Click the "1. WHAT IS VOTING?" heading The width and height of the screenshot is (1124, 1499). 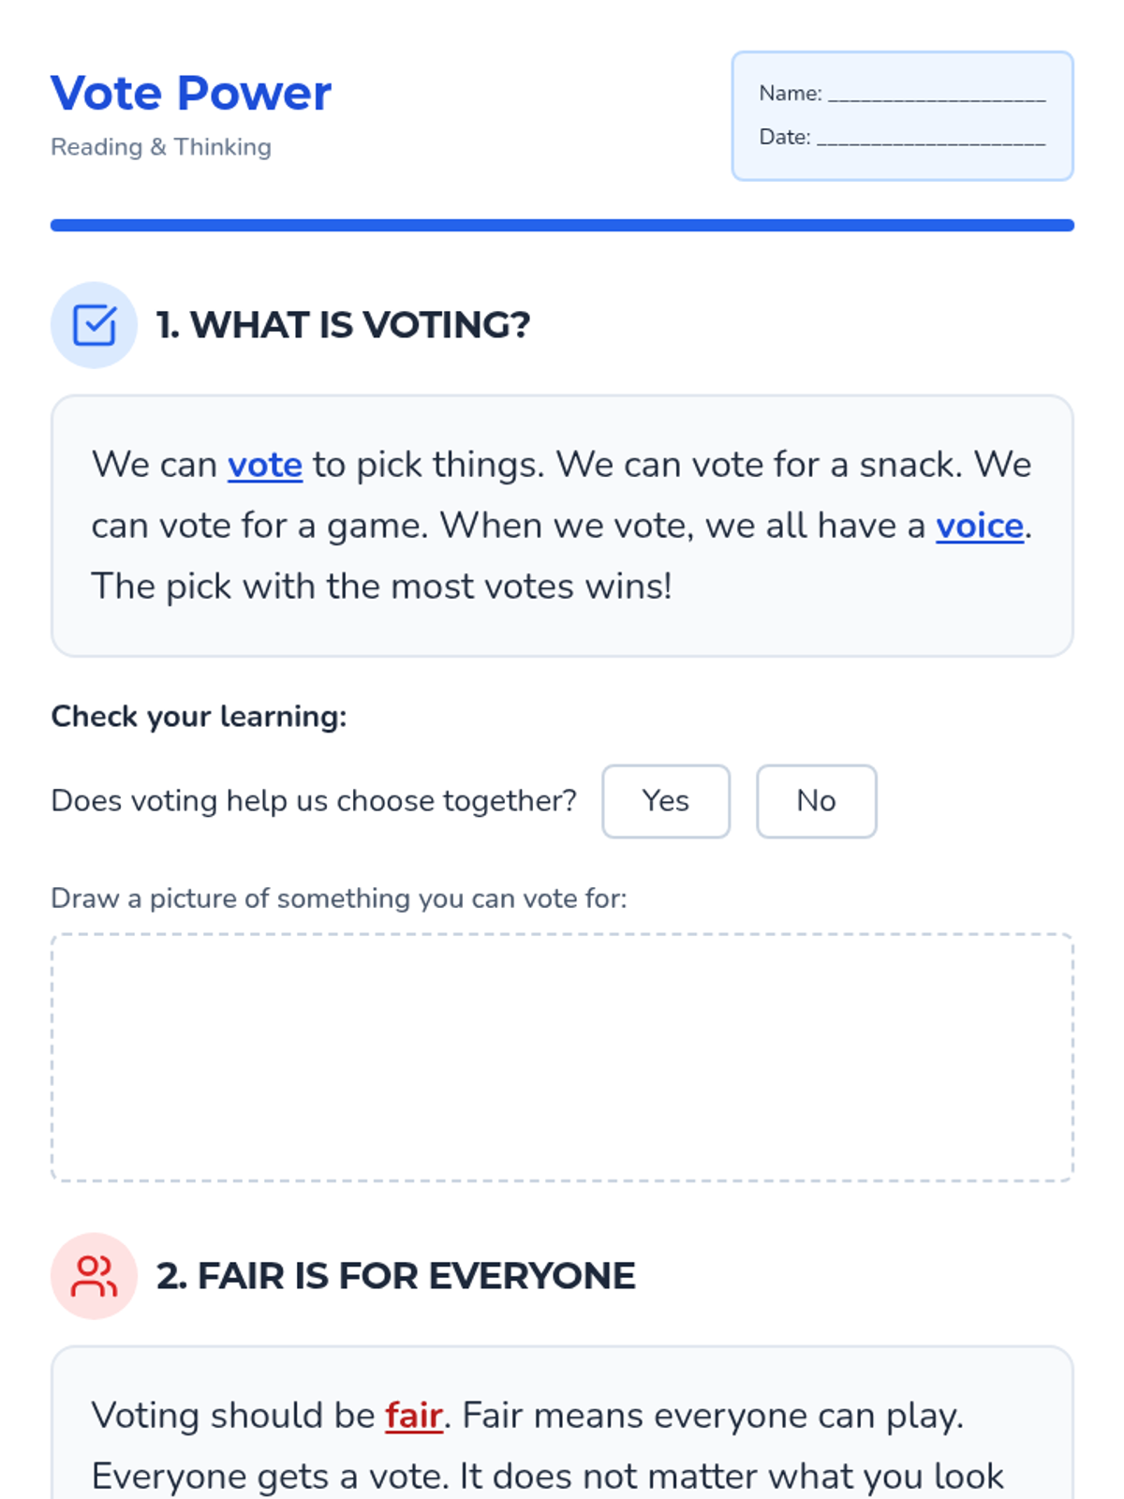[x=343, y=325]
